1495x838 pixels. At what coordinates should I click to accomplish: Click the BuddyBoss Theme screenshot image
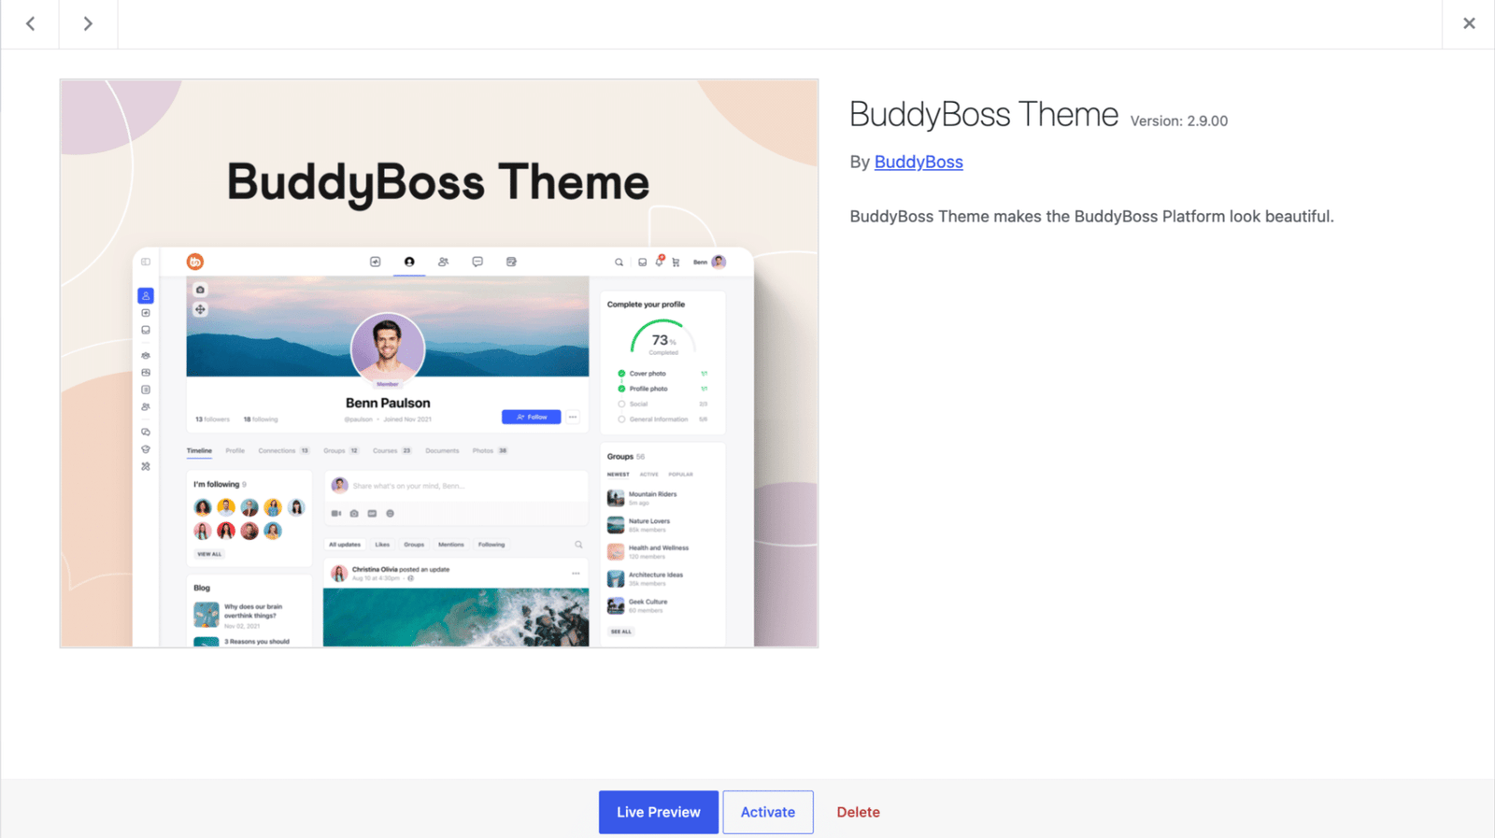tap(439, 363)
